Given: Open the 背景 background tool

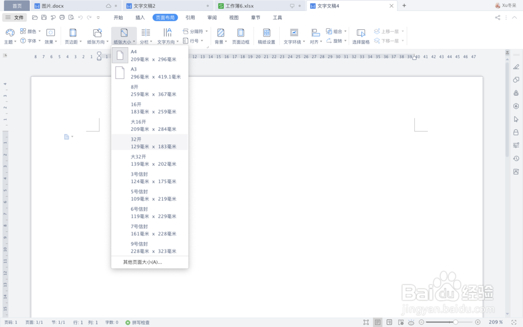Looking at the screenshot, I should coord(221,36).
